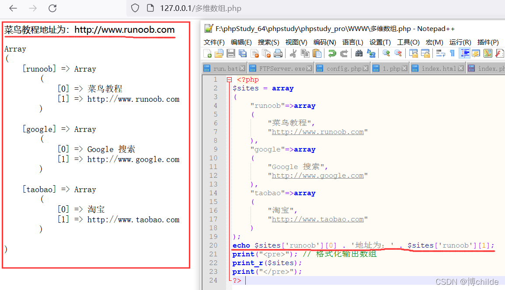The width and height of the screenshot is (505, 290).
Task: Open 设置(T) menu
Action: point(380,42)
